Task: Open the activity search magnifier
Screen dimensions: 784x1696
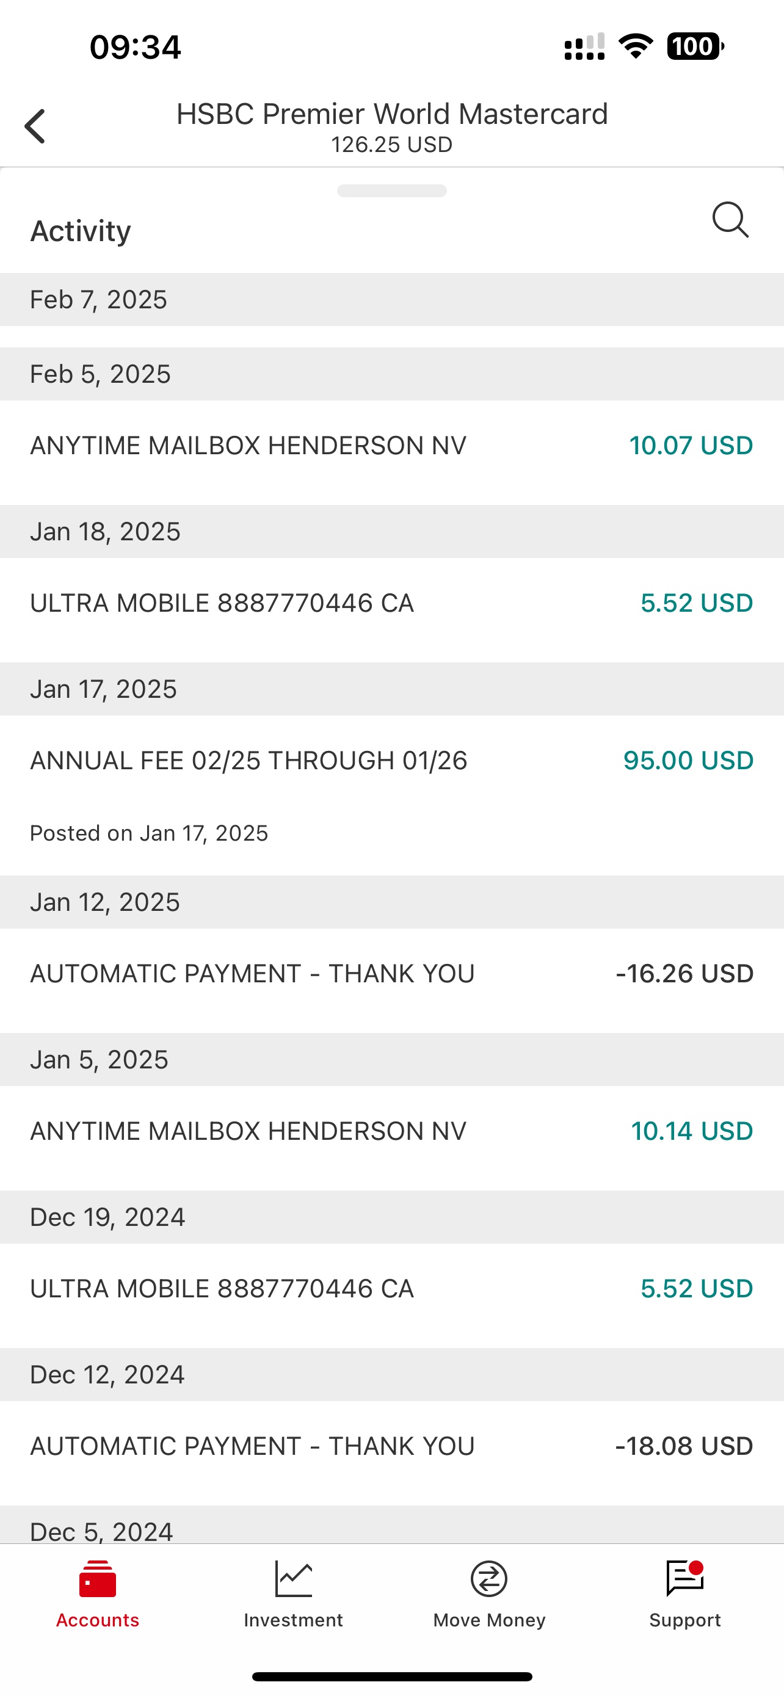Action: pos(731,219)
